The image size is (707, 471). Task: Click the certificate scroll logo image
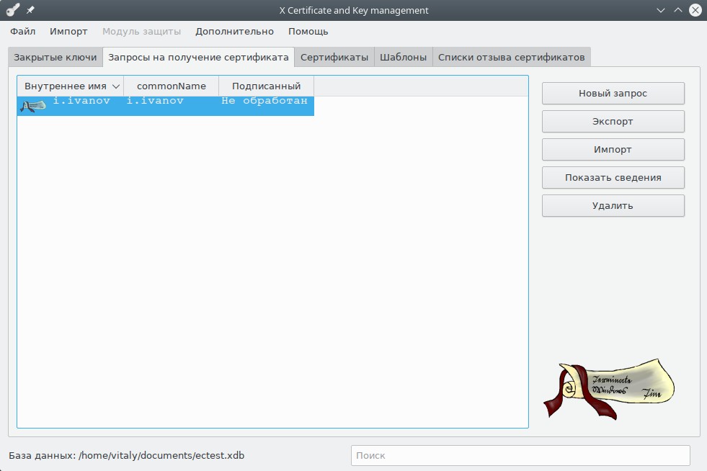pyautogui.click(x=608, y=387)
